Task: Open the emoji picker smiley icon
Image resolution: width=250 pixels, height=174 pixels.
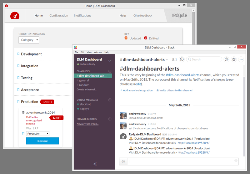Action: [x=236, y=161]
